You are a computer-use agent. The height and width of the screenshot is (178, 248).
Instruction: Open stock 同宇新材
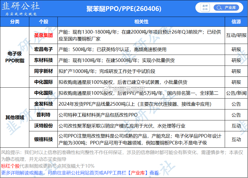pos(44,71)
